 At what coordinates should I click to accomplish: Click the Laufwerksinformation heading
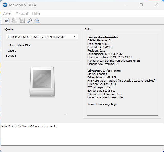click(103, 37)
